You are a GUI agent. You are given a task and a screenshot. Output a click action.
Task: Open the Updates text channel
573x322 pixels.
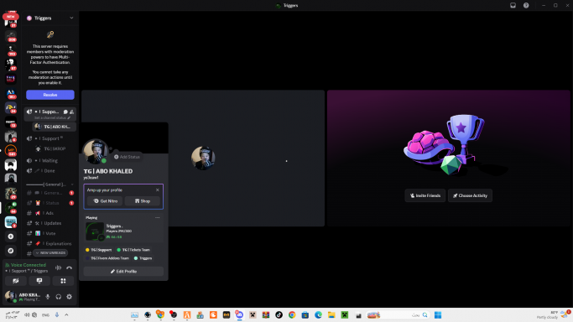click(50, 223)
